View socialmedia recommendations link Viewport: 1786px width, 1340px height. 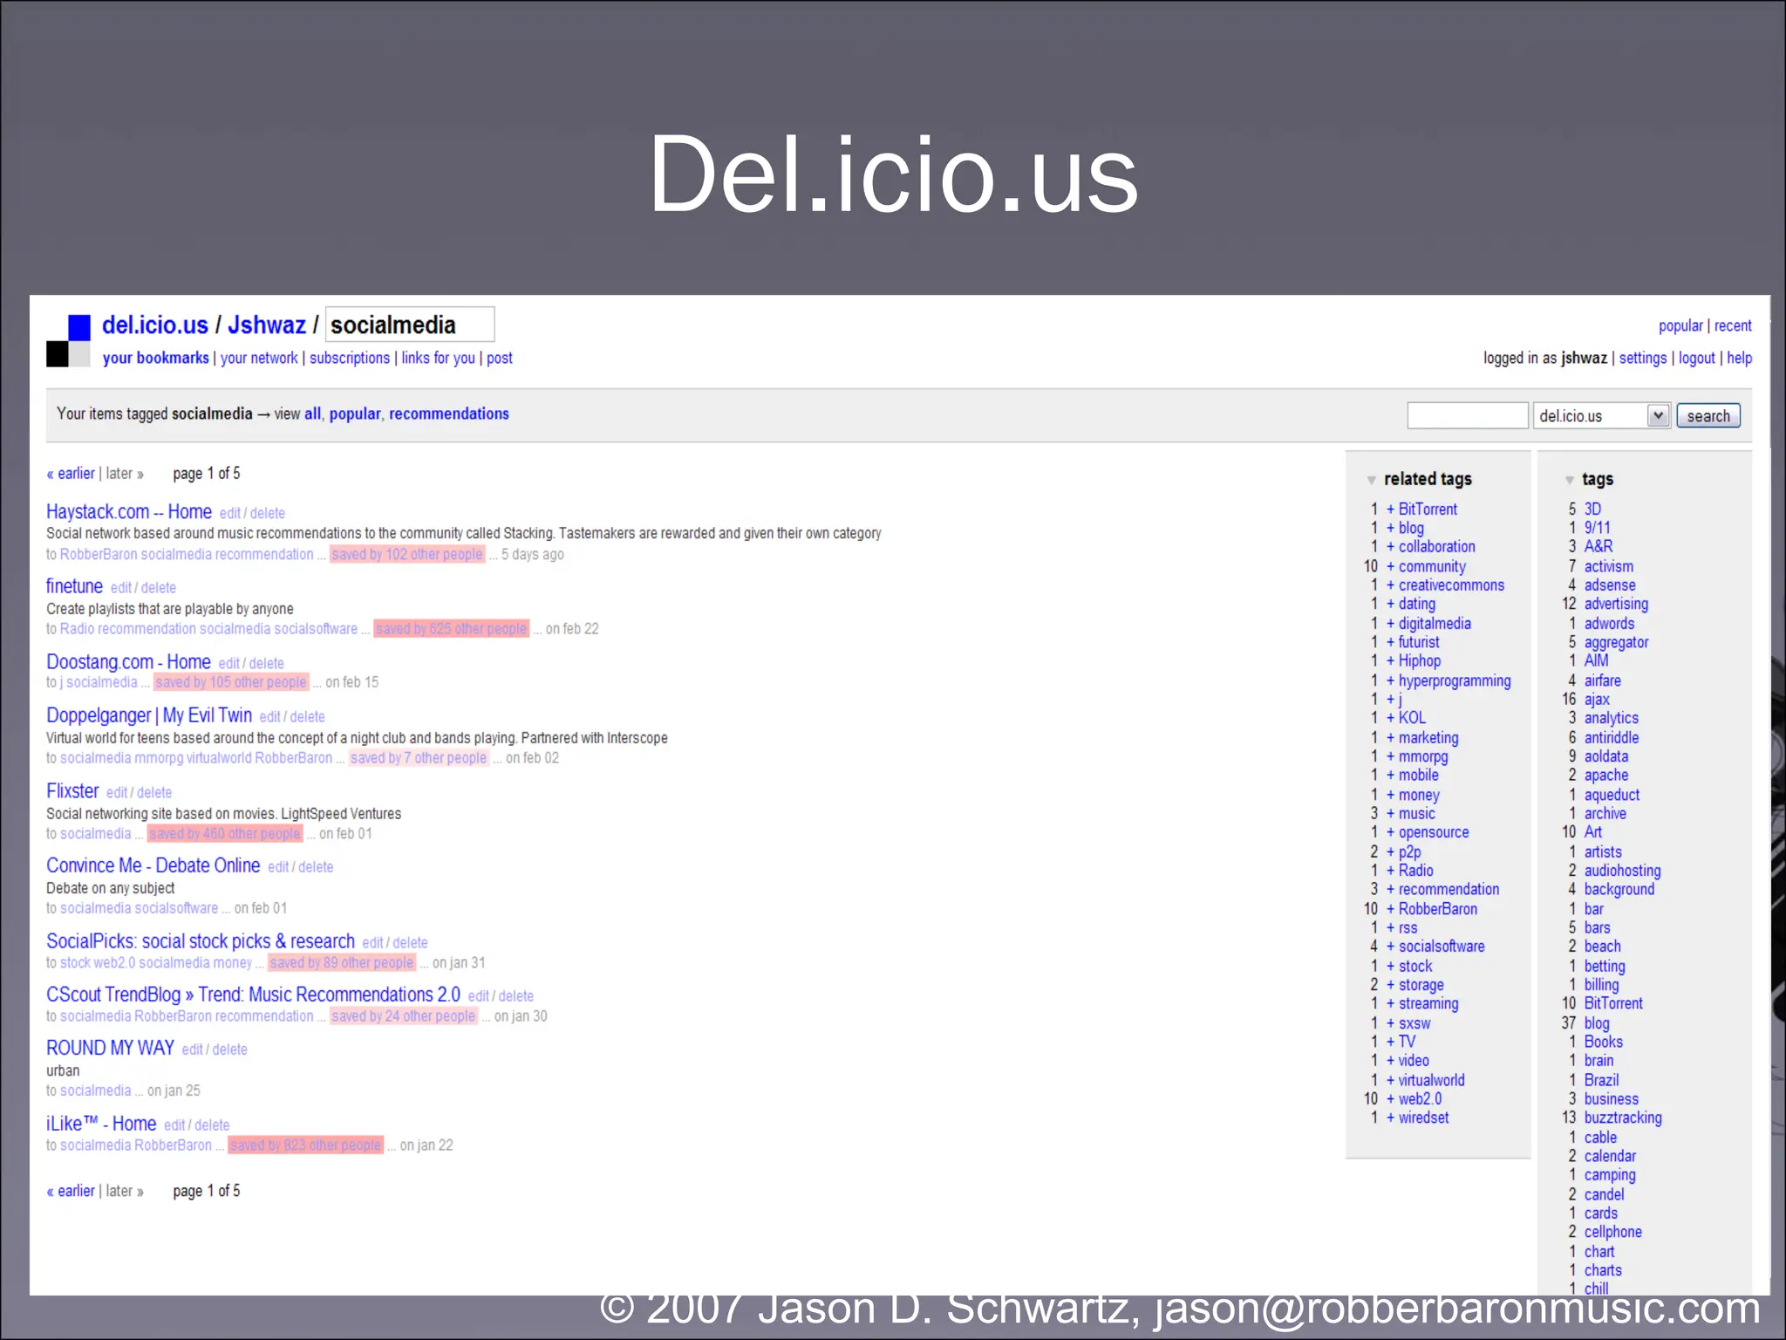(449, 414)
